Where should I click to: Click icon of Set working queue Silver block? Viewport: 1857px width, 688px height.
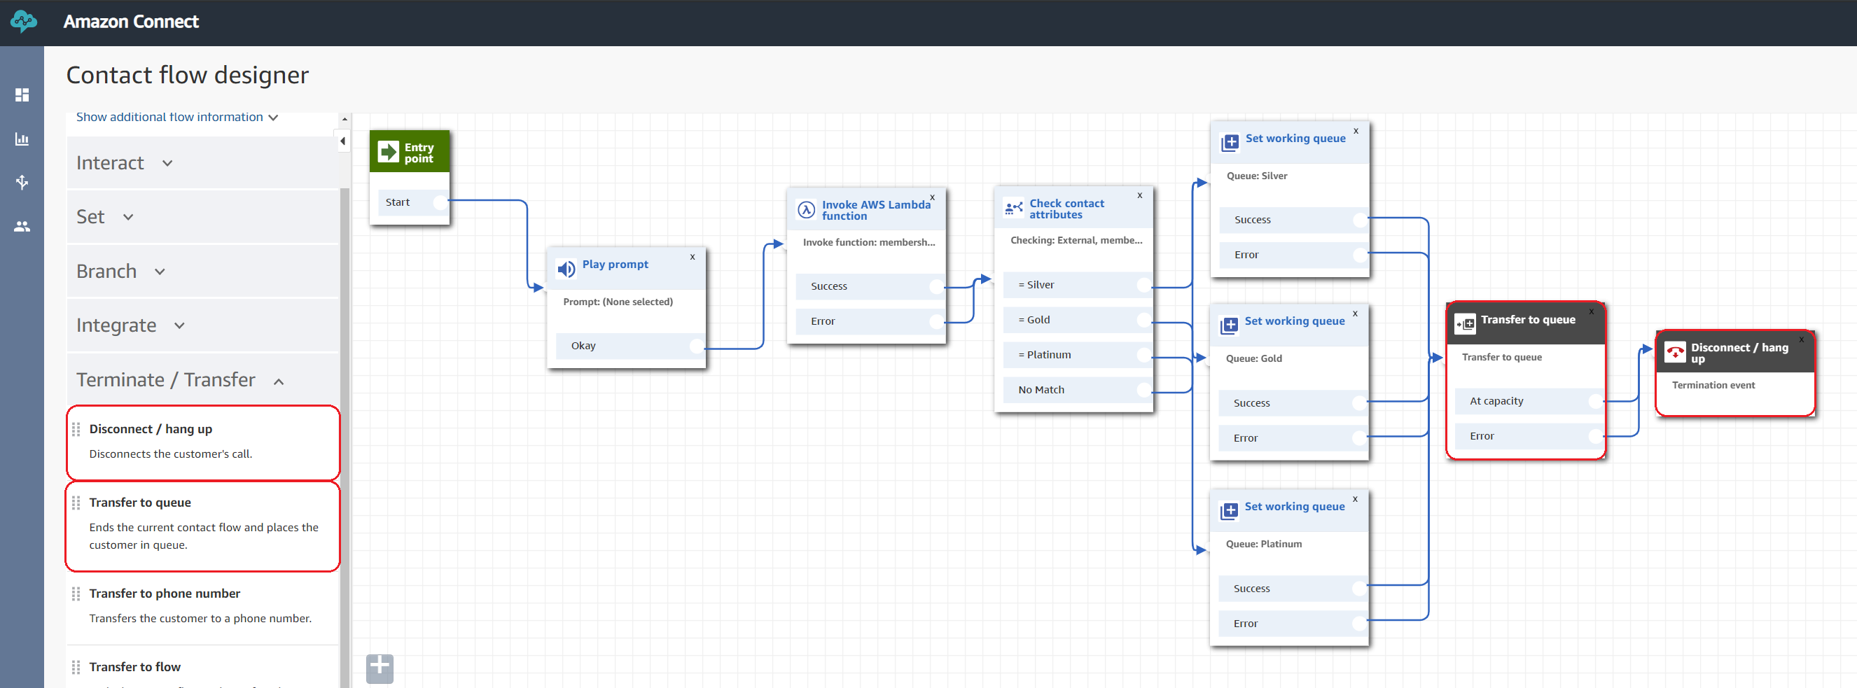(x=1230, y=143)
